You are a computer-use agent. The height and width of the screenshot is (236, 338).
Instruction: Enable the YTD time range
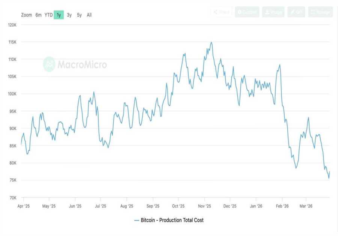(48, 15)
